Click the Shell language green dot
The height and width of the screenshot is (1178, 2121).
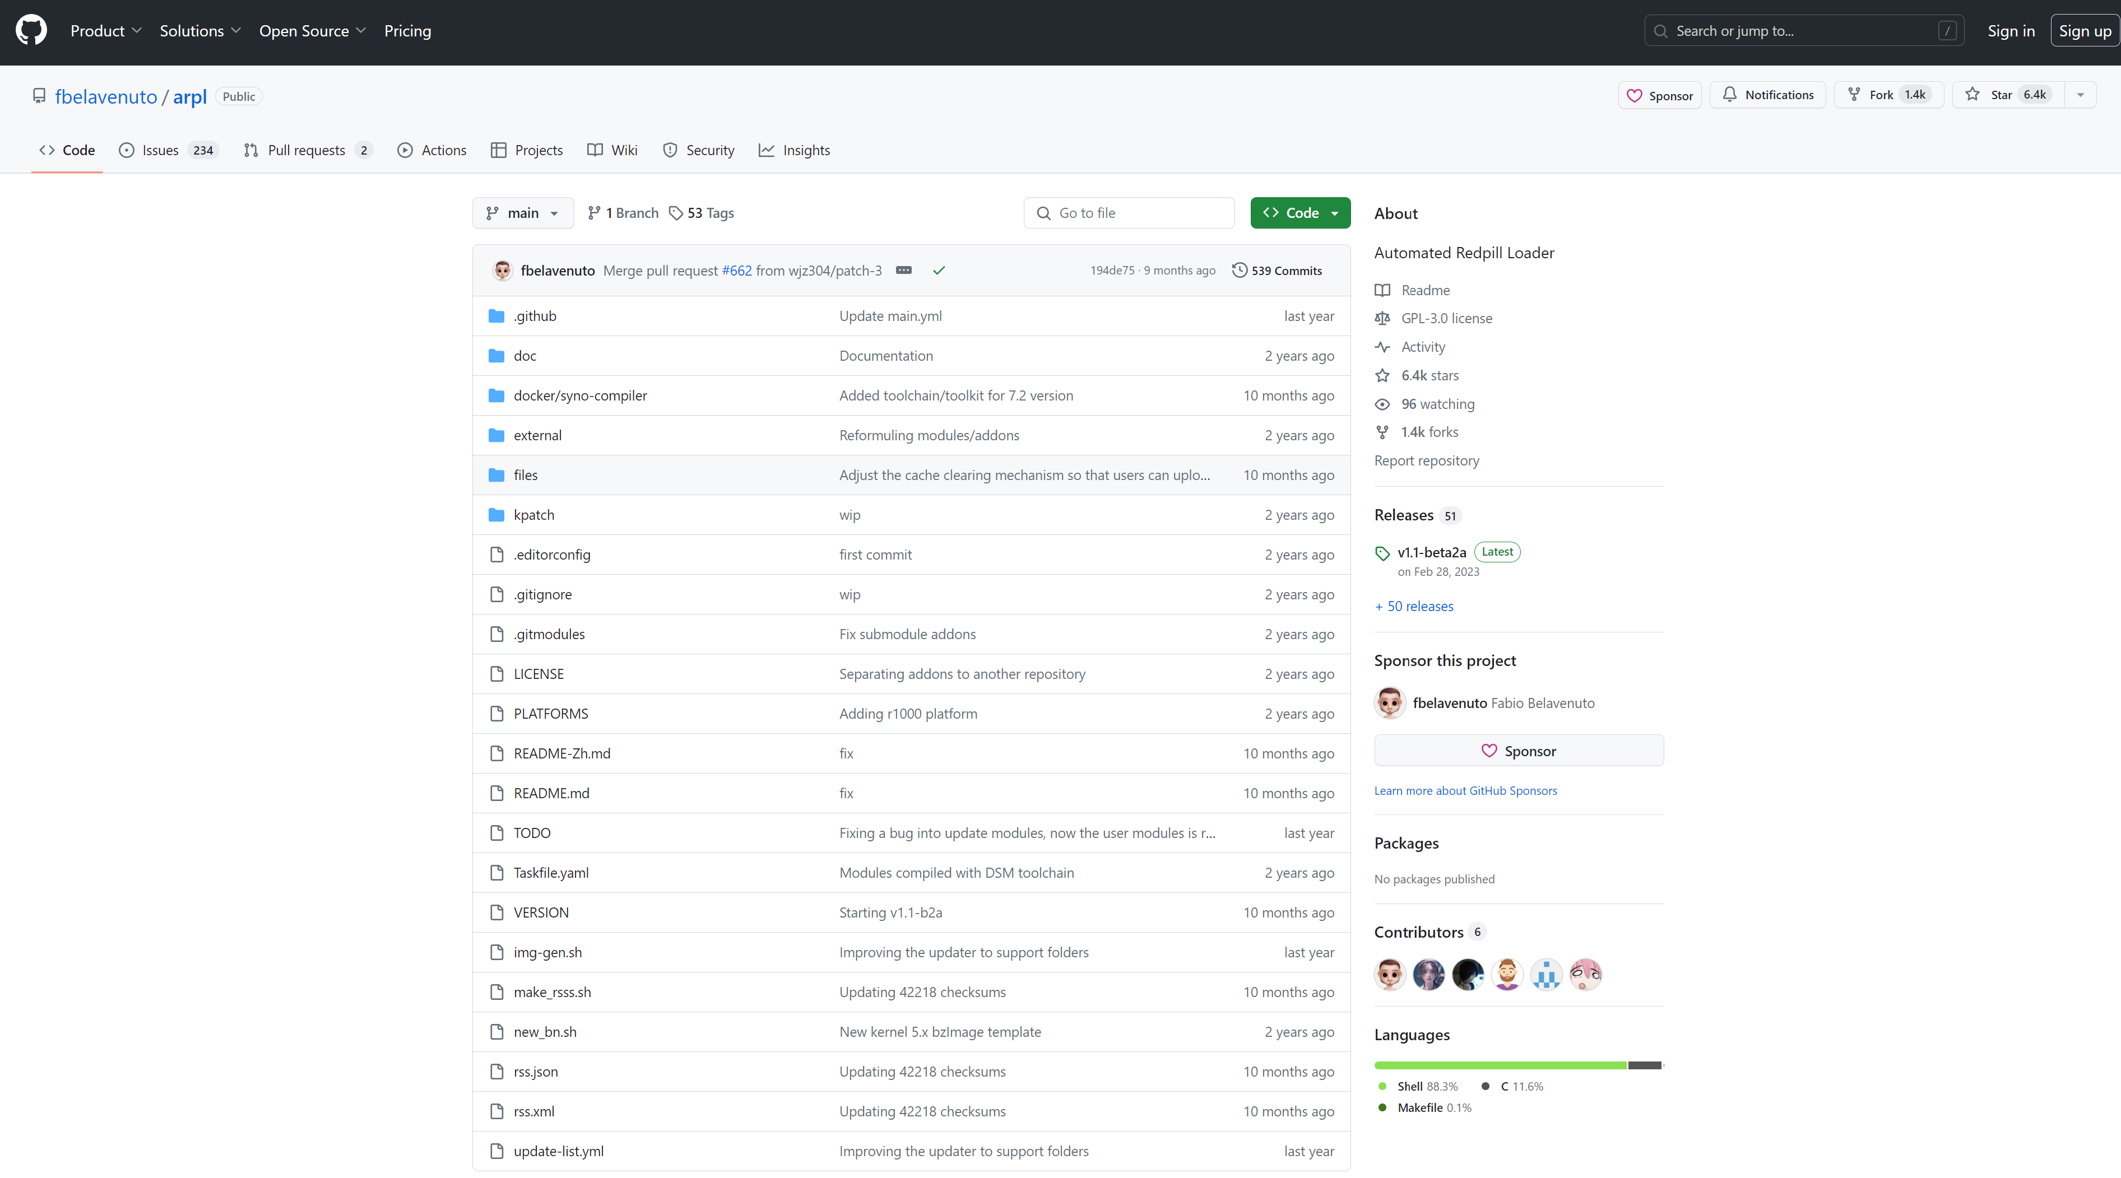coord(1382,1087)
